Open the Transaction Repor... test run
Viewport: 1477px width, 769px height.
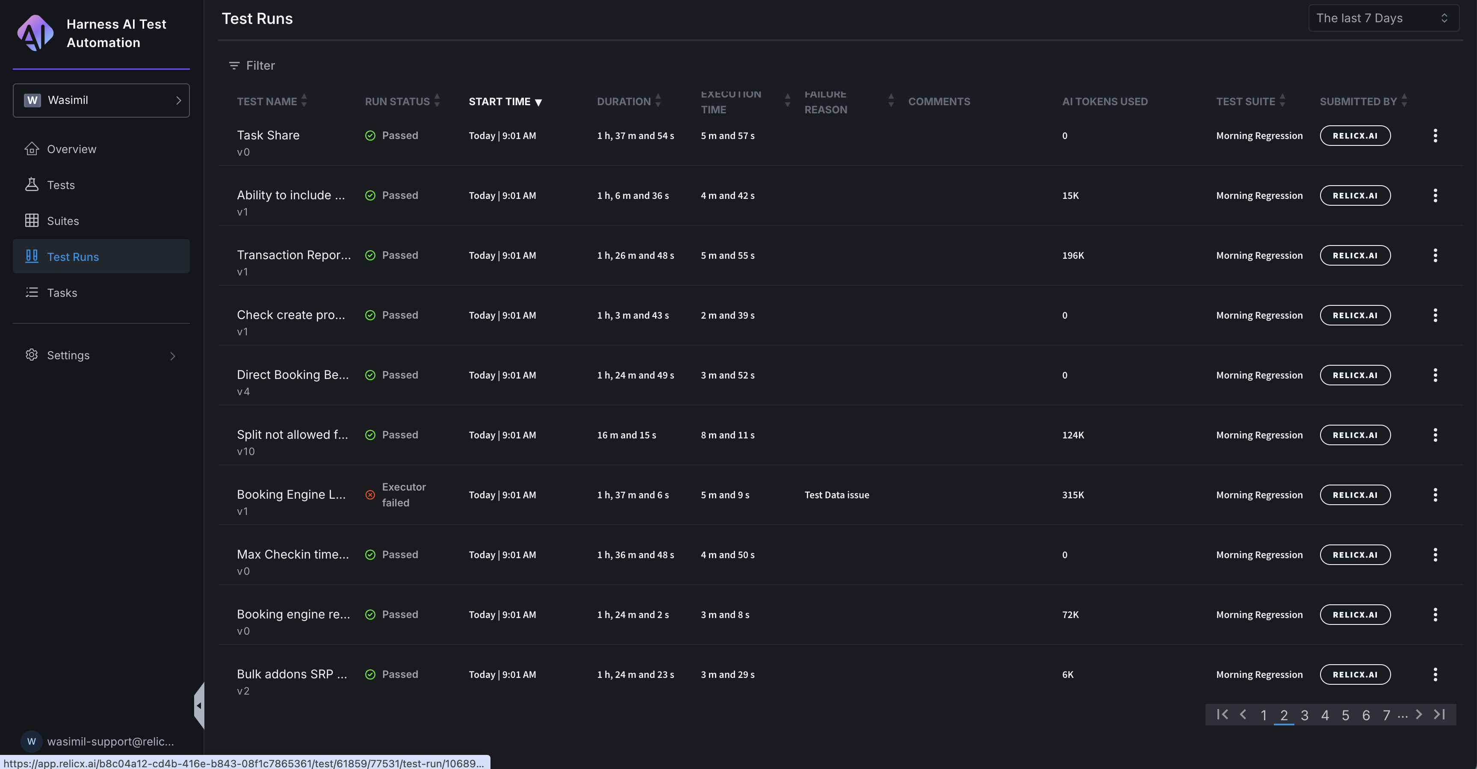294,255
